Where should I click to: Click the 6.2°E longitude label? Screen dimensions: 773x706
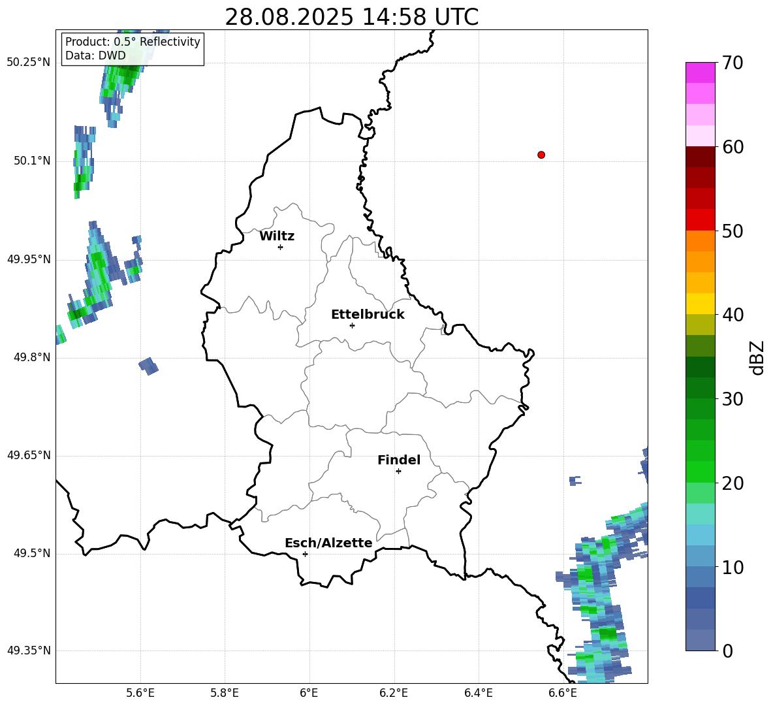(394, 693)
